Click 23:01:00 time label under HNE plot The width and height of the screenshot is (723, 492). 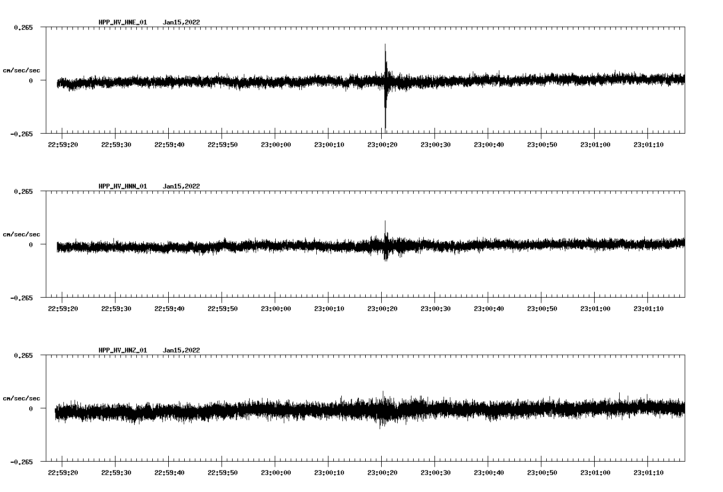click(x=595, y=145)
